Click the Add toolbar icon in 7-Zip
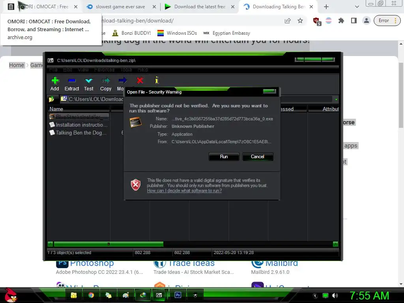Screen dimensions: 404x303 [x=55, y=80]
